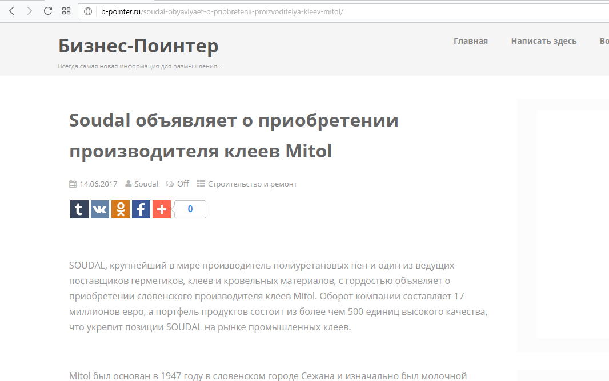Share article on Facebook
Image resolution: width=609 pixels, height=381 pixels.
click(x=141, y=209)
